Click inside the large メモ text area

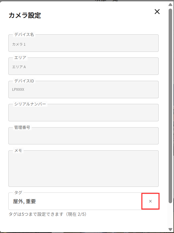pos(83,169)
